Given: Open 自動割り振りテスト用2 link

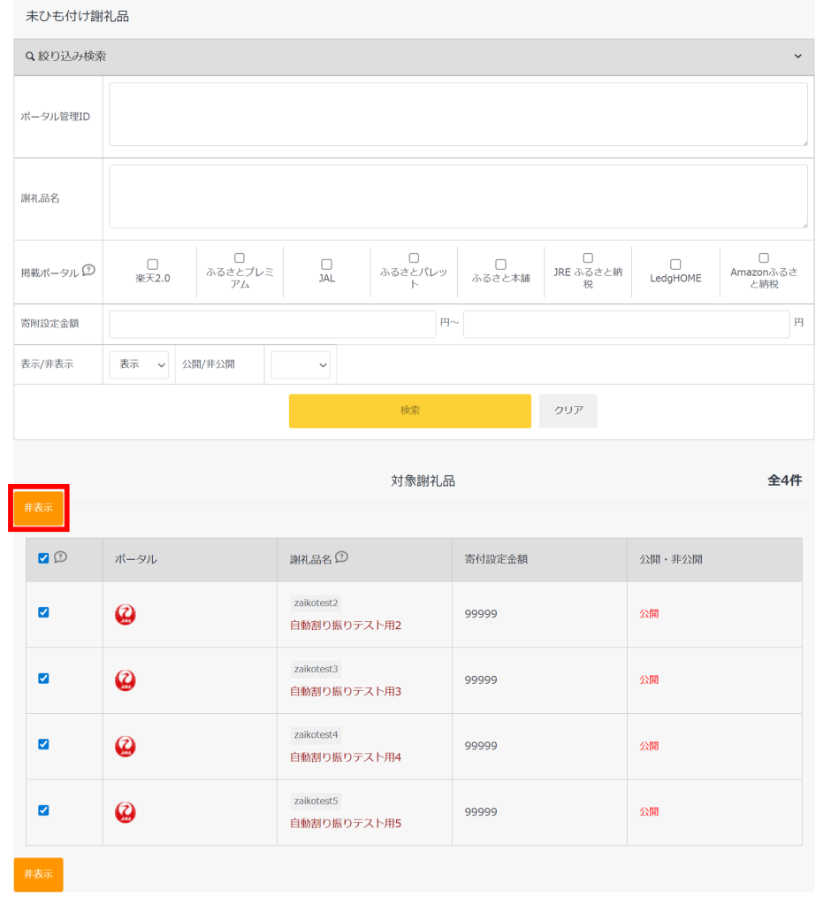Looking at the screenshot, I should [x=346, y=626].
